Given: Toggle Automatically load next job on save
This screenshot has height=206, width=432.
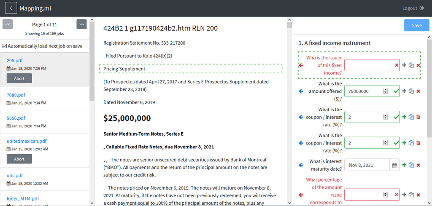Looking at the screenshot, I should pyautogui.click(x=5, y=46).
